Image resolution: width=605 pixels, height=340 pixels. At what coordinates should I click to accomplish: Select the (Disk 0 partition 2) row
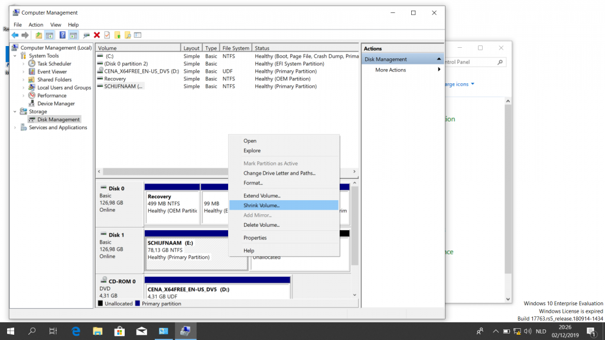pos(227,64)
